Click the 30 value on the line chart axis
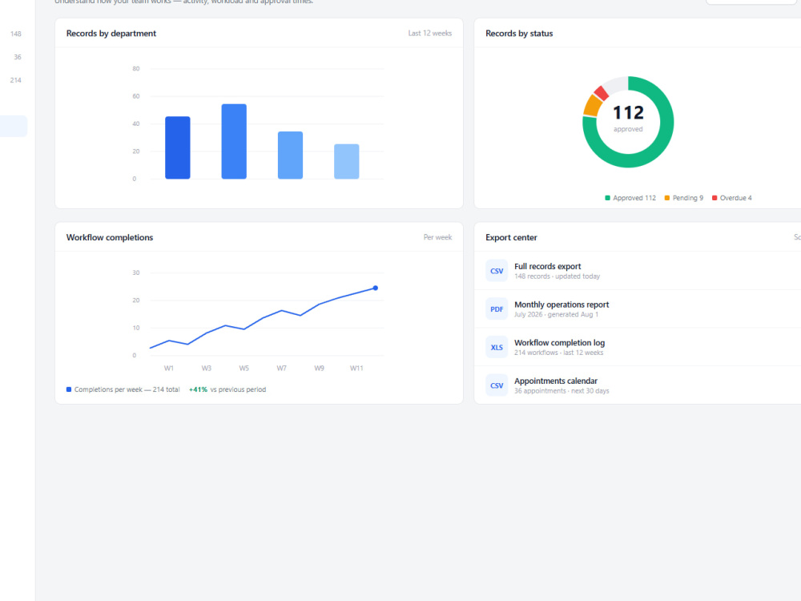801x601 pixels. click(x=136, y=272)
